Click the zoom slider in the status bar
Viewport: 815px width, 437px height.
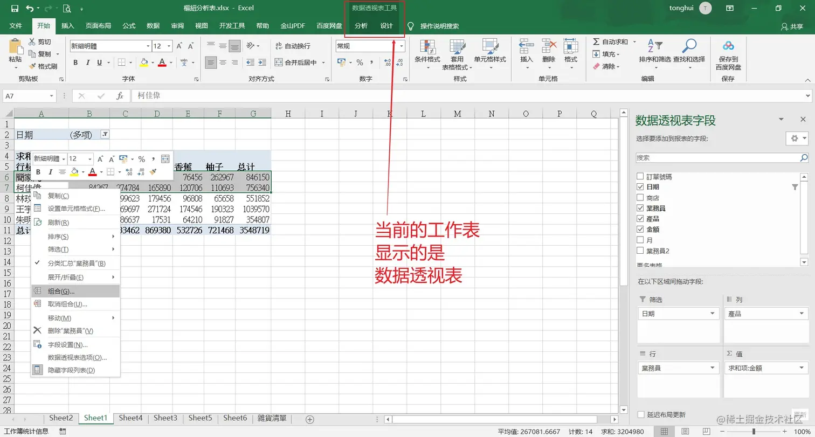(754, 431)
